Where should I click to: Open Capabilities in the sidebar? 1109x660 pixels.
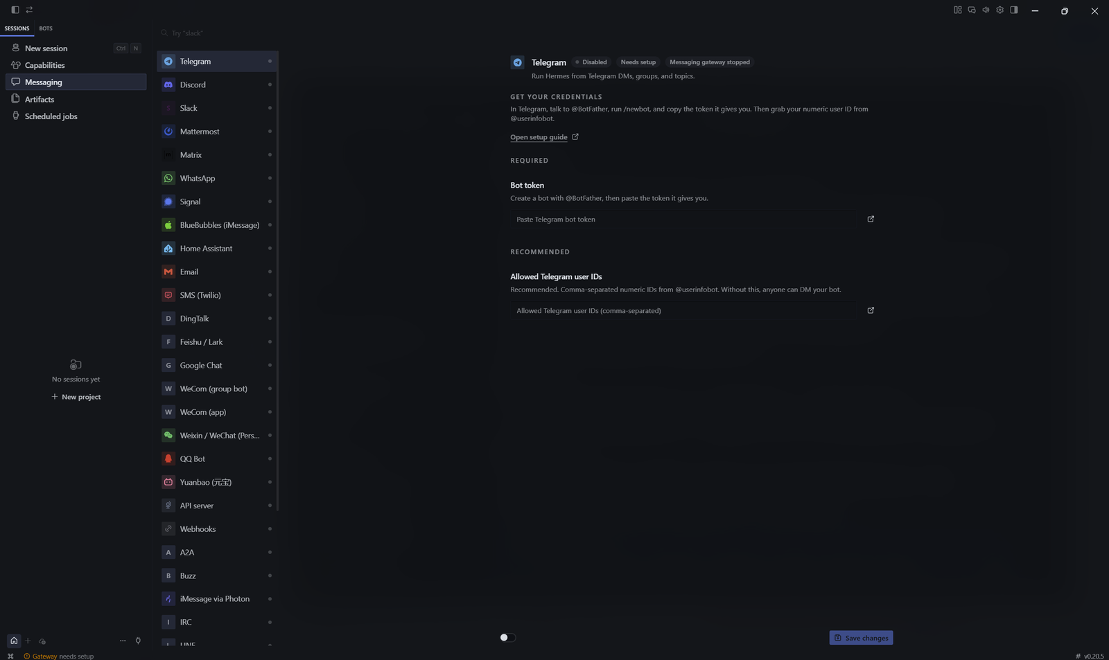click(76, 65)
